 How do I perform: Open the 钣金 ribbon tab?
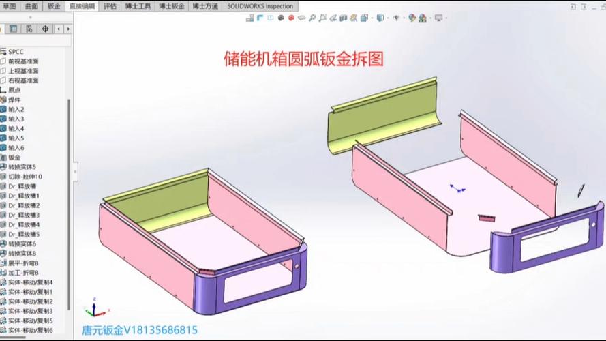[x=54, y=6]
